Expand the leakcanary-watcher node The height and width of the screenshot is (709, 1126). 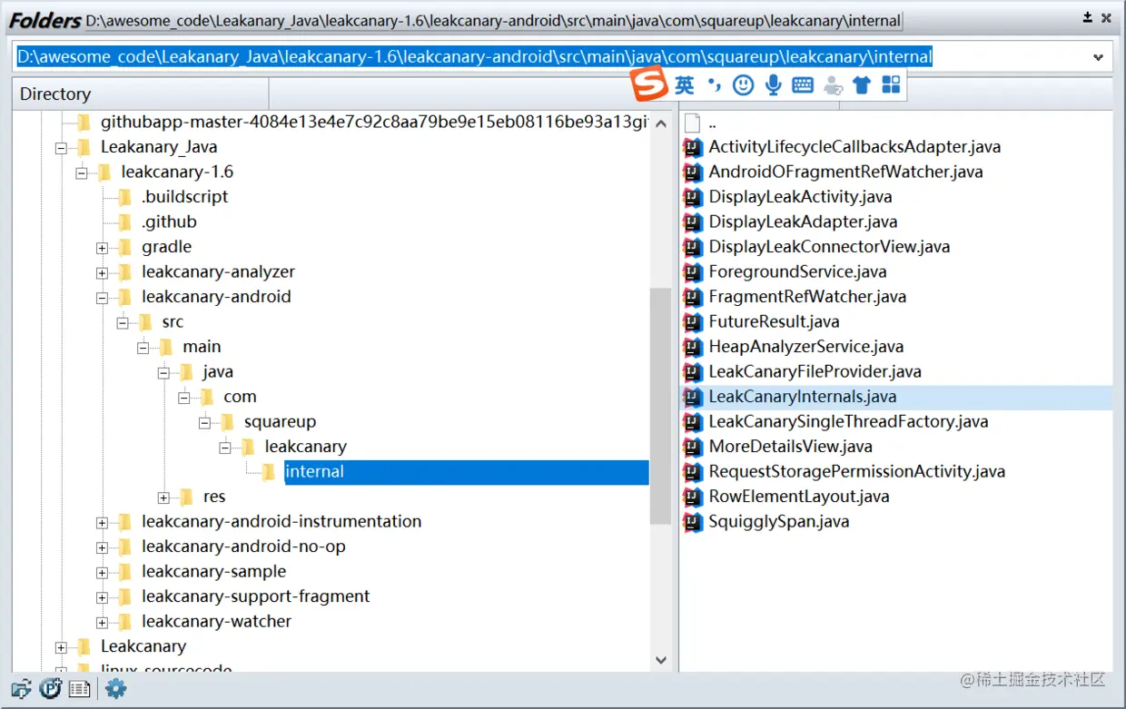[x=102, y=623]
